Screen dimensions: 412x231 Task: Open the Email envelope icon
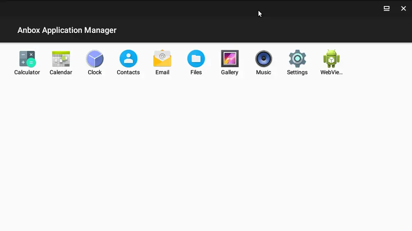click(x=162, y=58)
